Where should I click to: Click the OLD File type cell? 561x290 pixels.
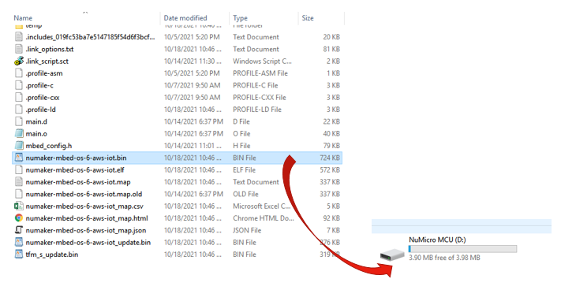coord(246,194)
